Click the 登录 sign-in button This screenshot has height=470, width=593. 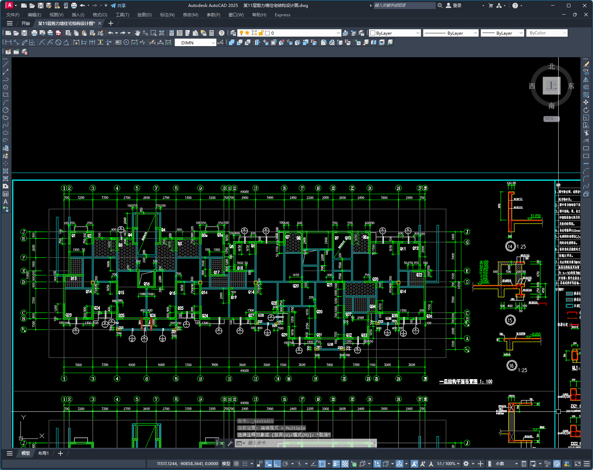(453, 6)
